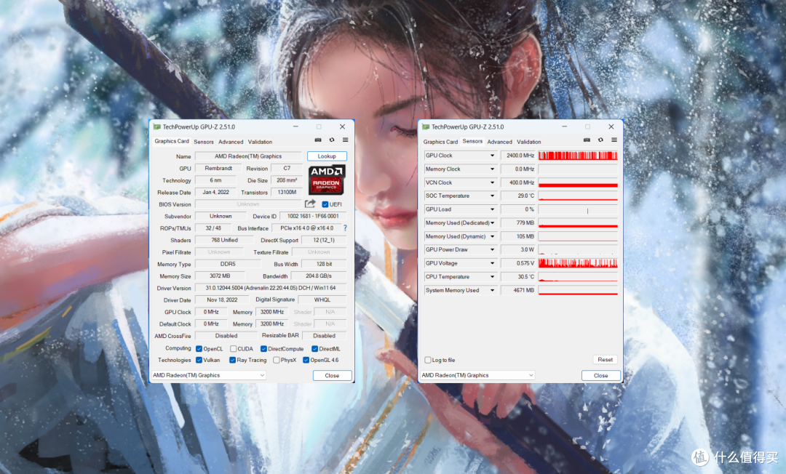Click the refresh icon in left GPU-Z window
This screenshot has height=474, width=786.
click(332, 140)
